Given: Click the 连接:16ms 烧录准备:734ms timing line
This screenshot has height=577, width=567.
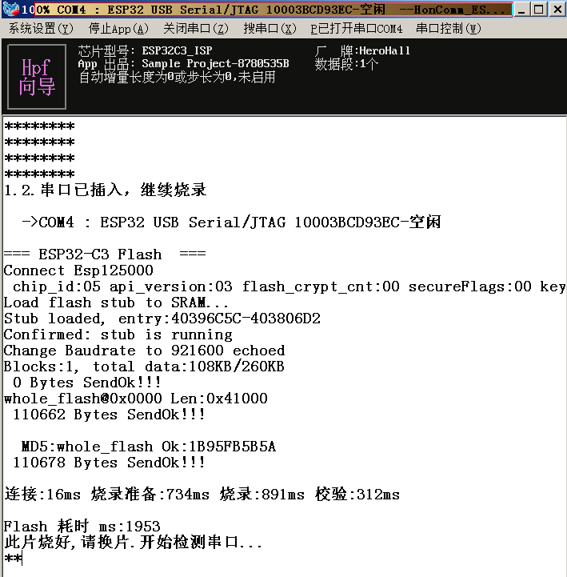Looking at the screenshot, I should click(x=202, y=495).
